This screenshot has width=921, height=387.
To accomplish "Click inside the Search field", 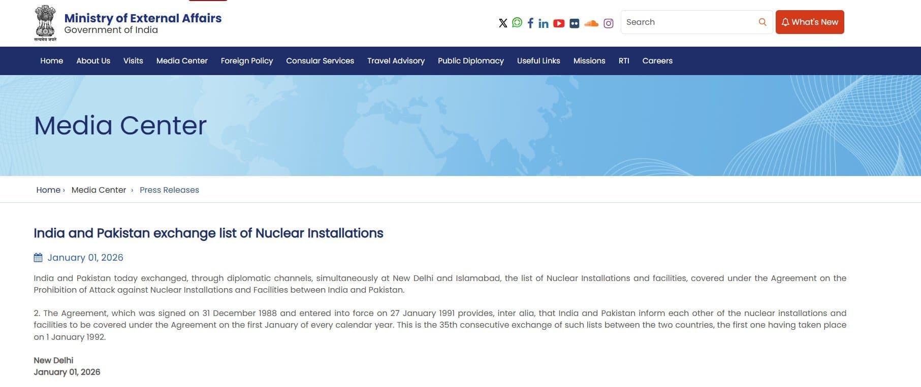I will point(688,22).
